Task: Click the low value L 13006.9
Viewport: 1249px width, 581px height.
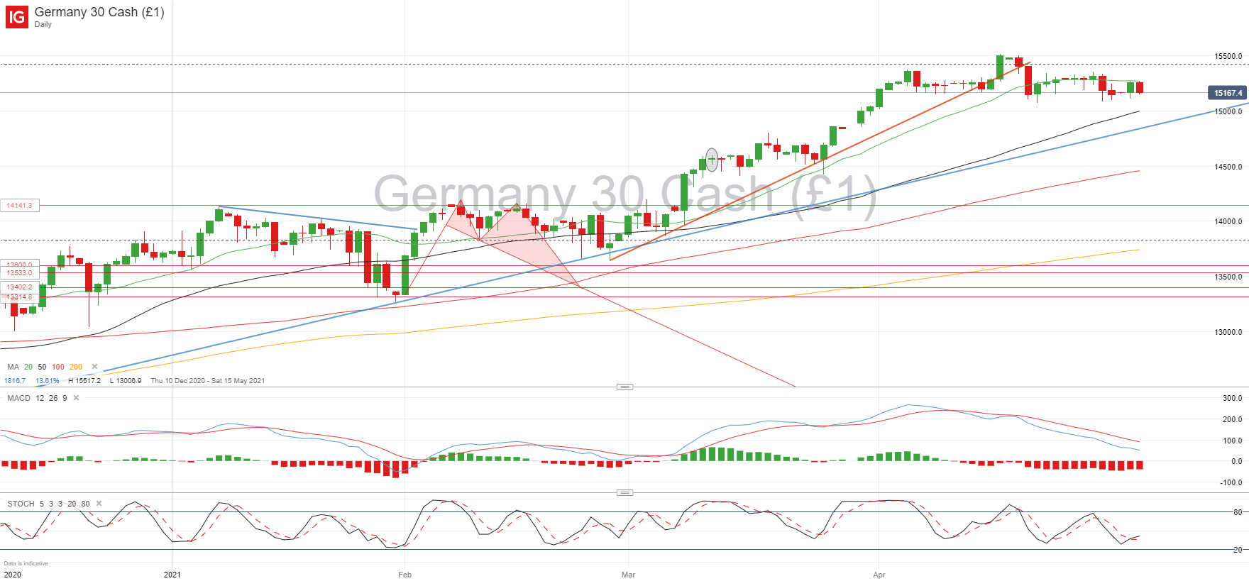Action: 126,381
